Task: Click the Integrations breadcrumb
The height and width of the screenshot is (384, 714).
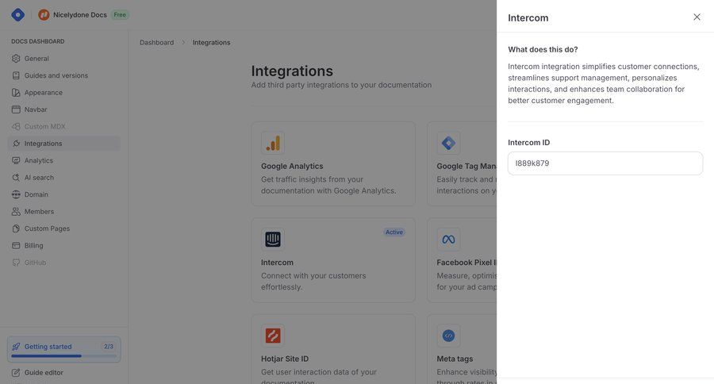Action: pos(211,42)
